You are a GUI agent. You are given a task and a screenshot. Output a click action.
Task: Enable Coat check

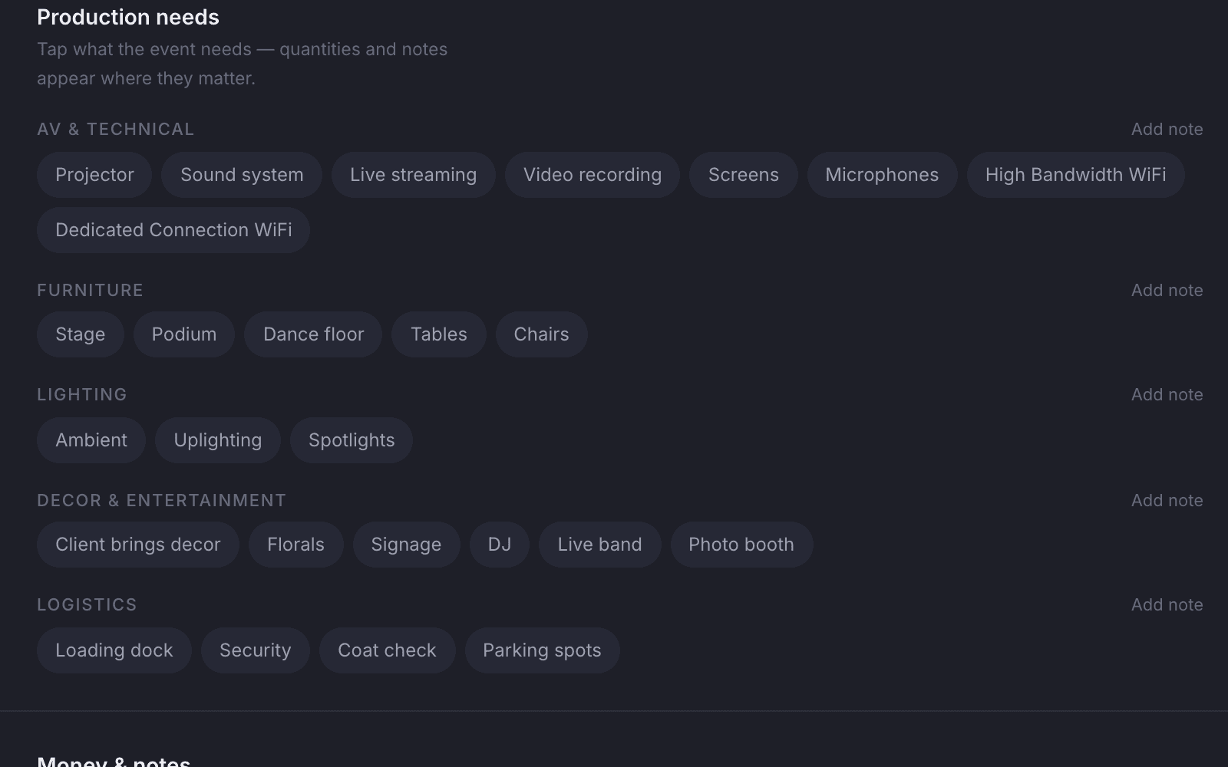388,650
